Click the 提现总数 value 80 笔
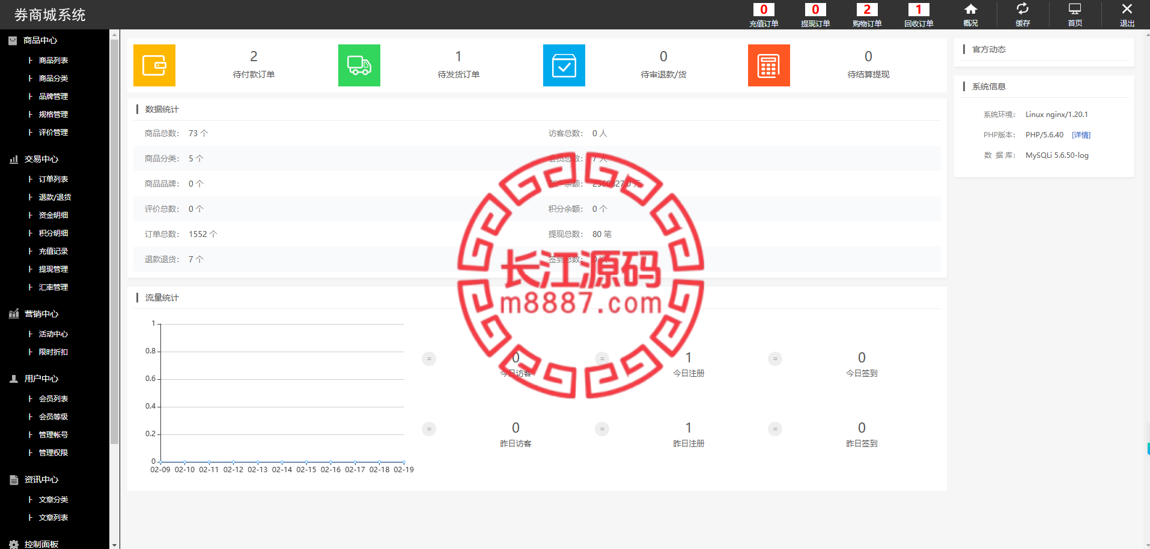This screenshot has width=1150, height=549. (602, 234)
